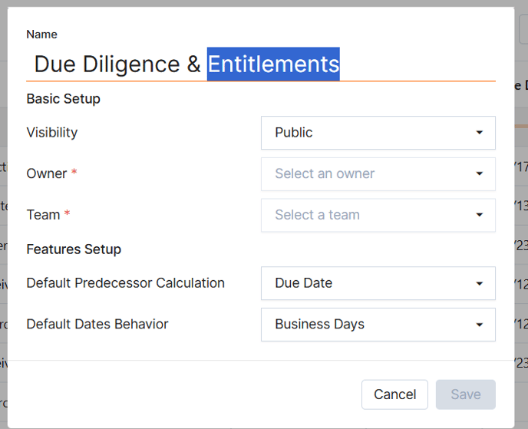Click the Visibility field label
The height and width of the screenshot is (429, 528).
click(x=51, y=132)
